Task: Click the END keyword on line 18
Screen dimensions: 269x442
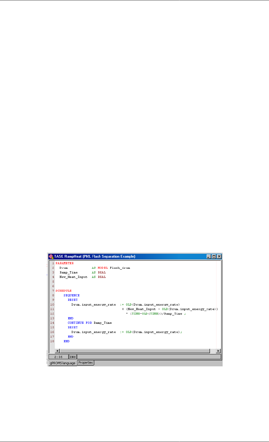Action: click(67, 341)
